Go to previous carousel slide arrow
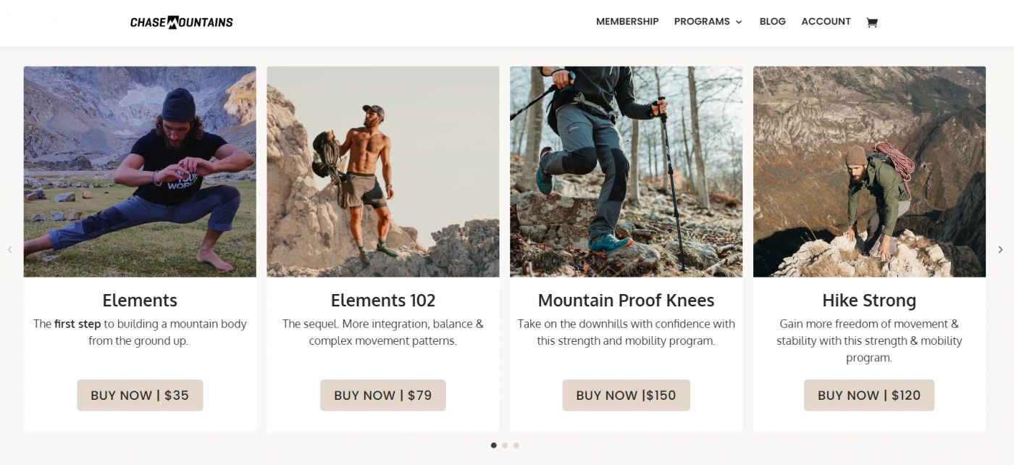This screenshot has height=465, width=1014. tap(10, 249)
